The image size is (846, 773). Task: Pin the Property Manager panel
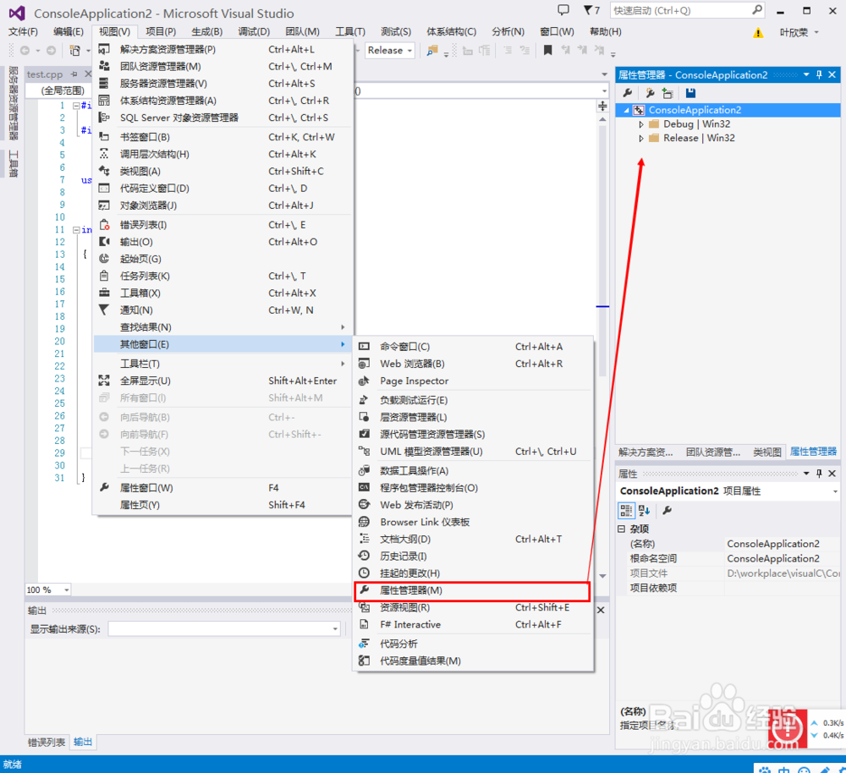[819, 75]
